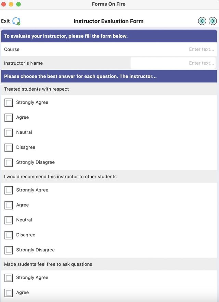
Task: Select Agree for feel free to ask questions
Action: pyautogui.click(x=9, y=292)
